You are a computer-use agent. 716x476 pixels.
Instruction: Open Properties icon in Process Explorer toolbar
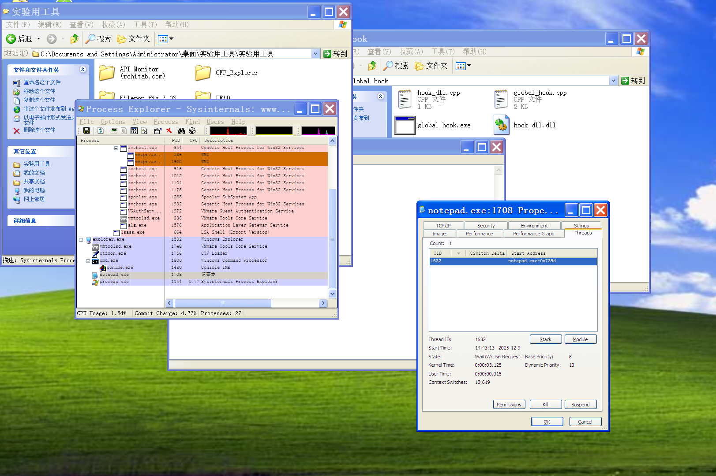[157, 131]
